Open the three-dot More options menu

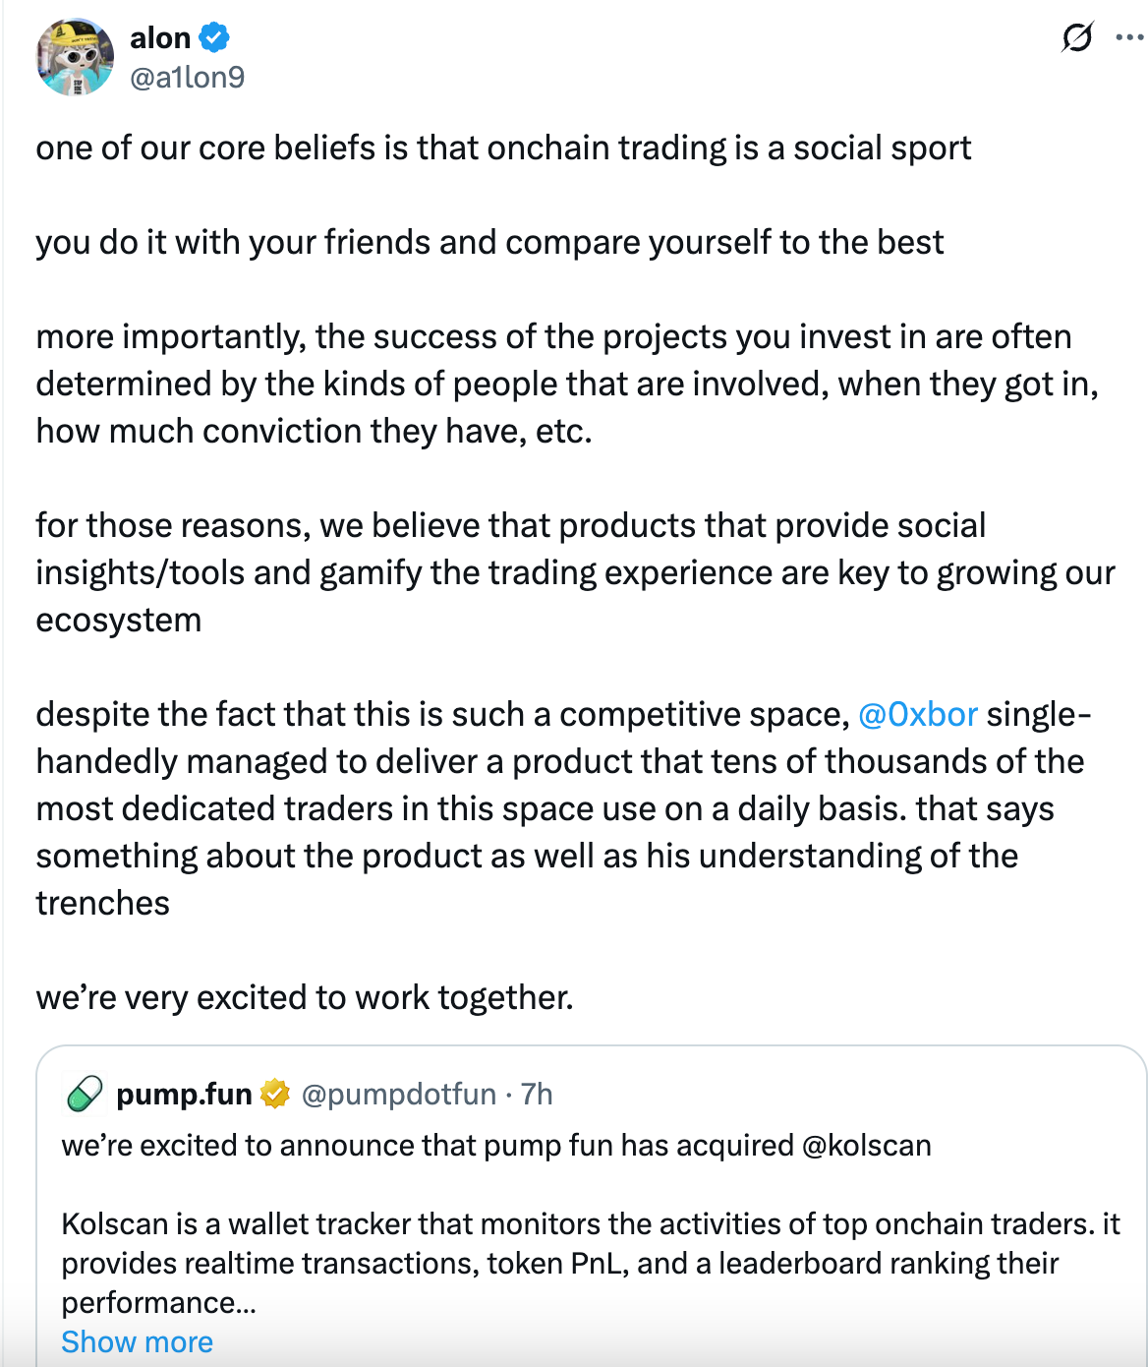click(x=1128, y=38)
